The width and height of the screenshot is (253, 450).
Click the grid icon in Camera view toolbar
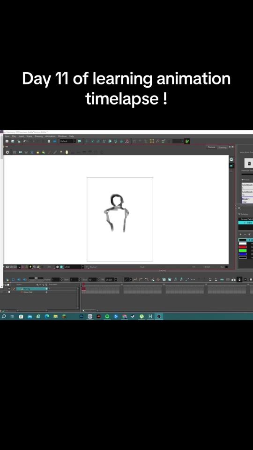[x=15, y=152]
